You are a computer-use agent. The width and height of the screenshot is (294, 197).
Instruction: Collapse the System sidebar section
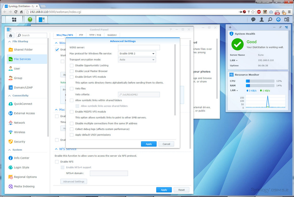pos(9,150)
